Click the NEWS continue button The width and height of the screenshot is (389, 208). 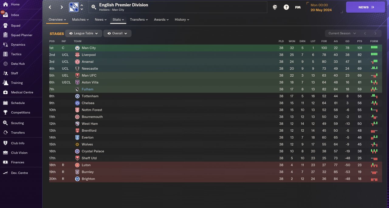[366, 7]
